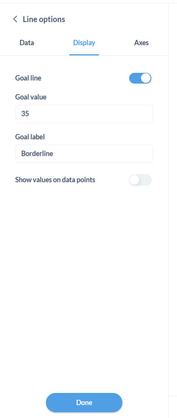This screenshot has width=177, height=418.
Task: Place cursor after 35 in Goal value
Action: pyautogui.click(x=30, y=114)
